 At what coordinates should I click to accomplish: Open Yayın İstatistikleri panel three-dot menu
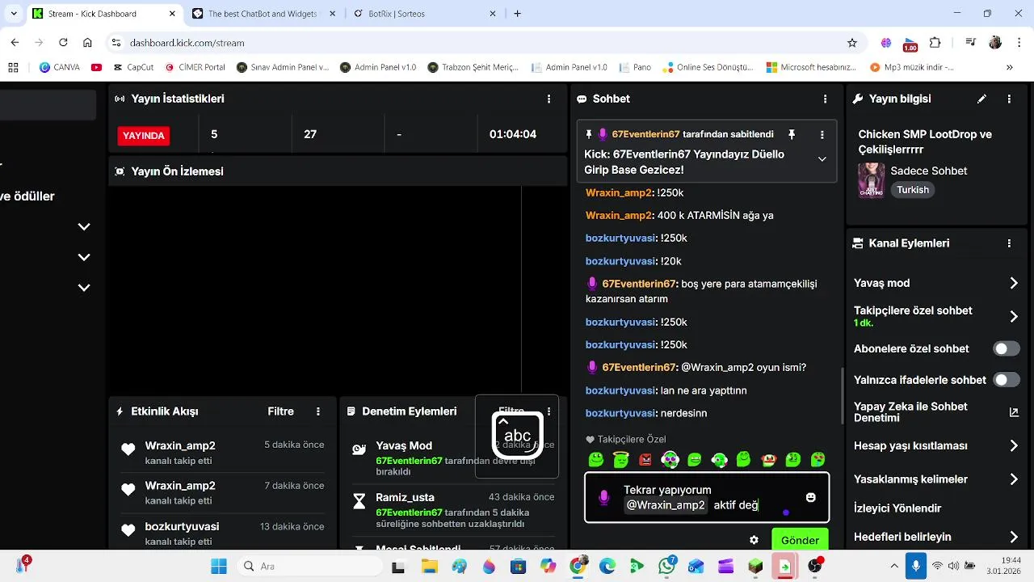click(x=549, y=99)
